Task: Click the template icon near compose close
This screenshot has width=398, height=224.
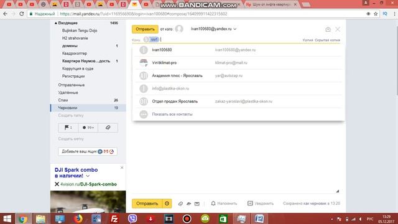Action: (x=328, y=29)
